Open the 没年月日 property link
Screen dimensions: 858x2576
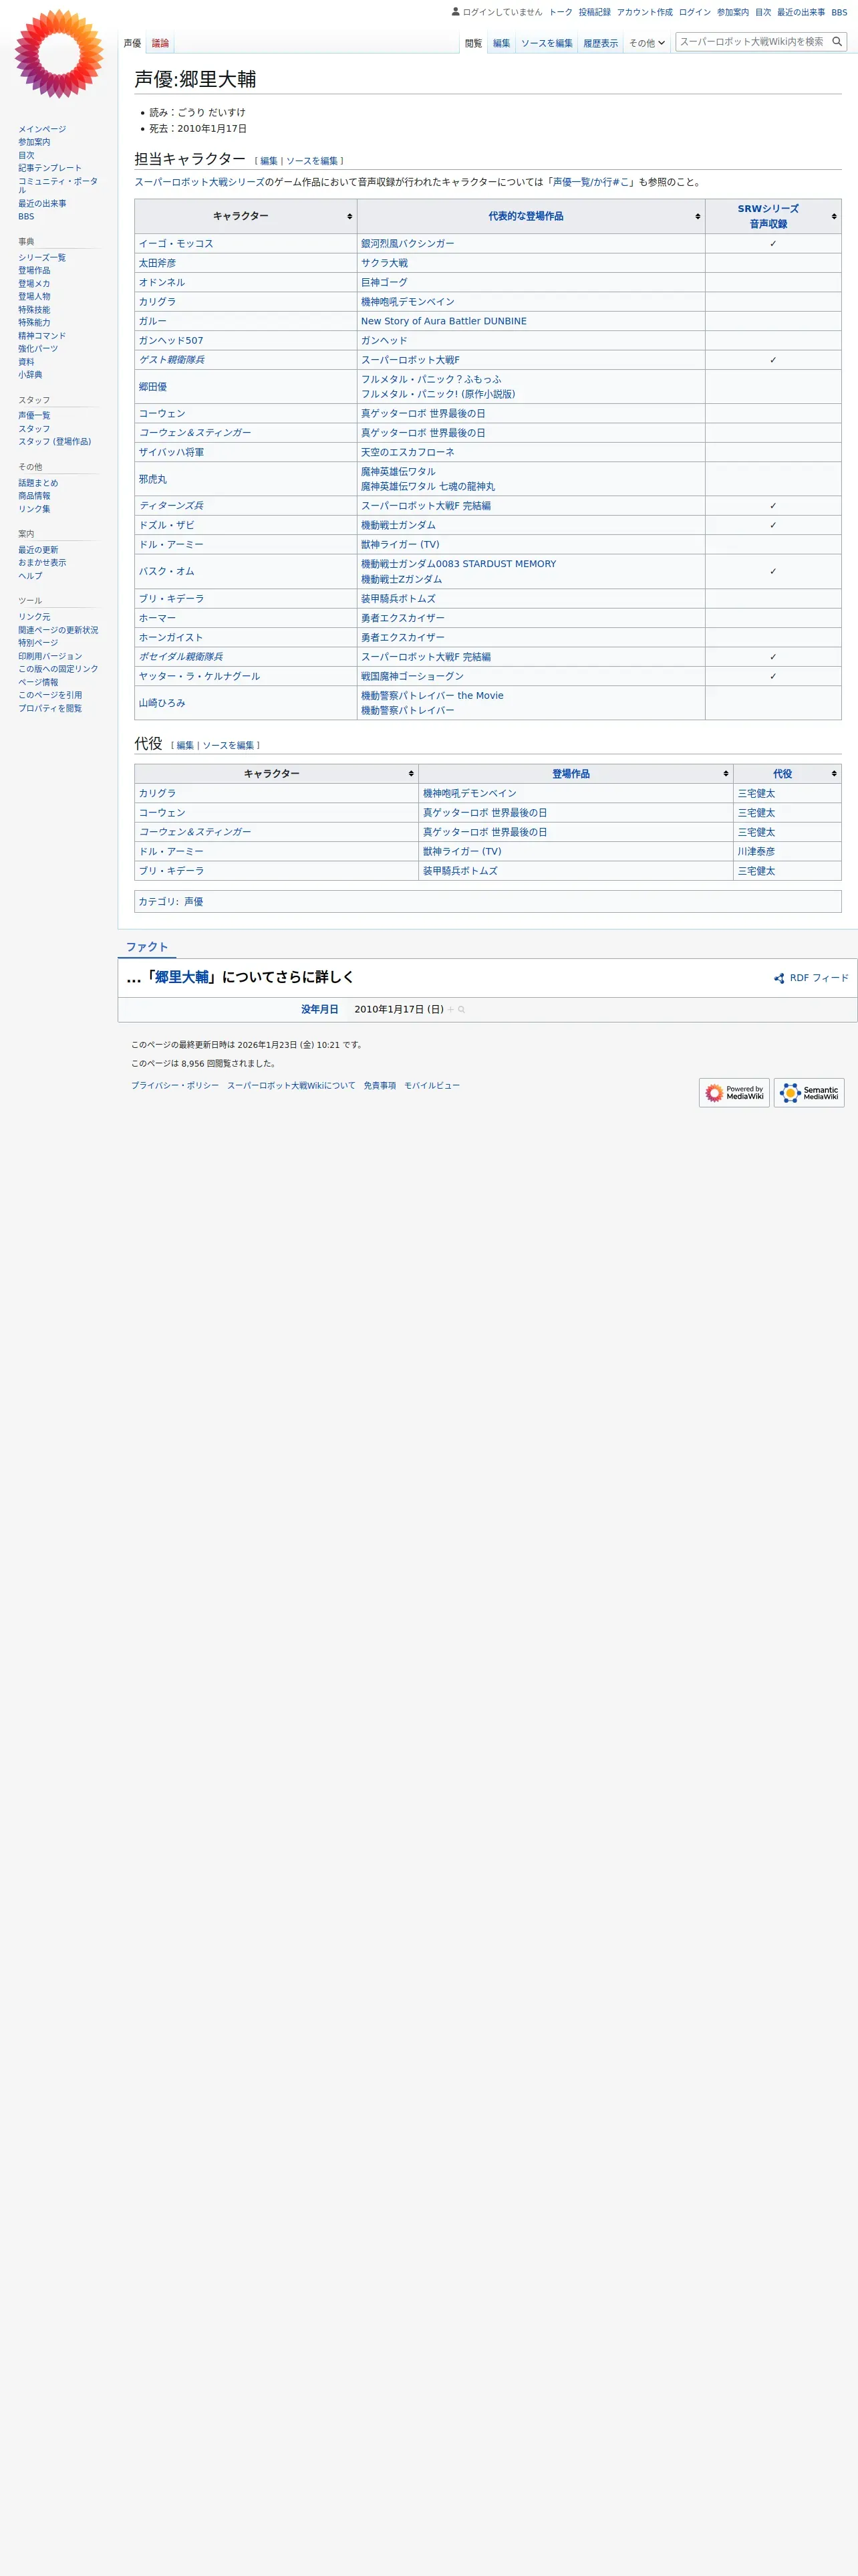[319, 1010]
